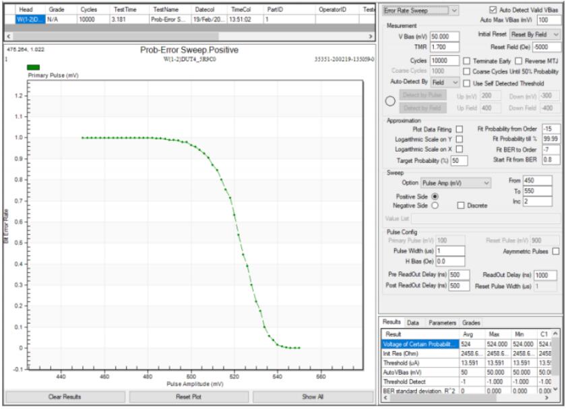Open Initial Reset By Field dropdown
Image resolution: width=568 pixels, height=409 pixels.
click(x=534, y=34)
